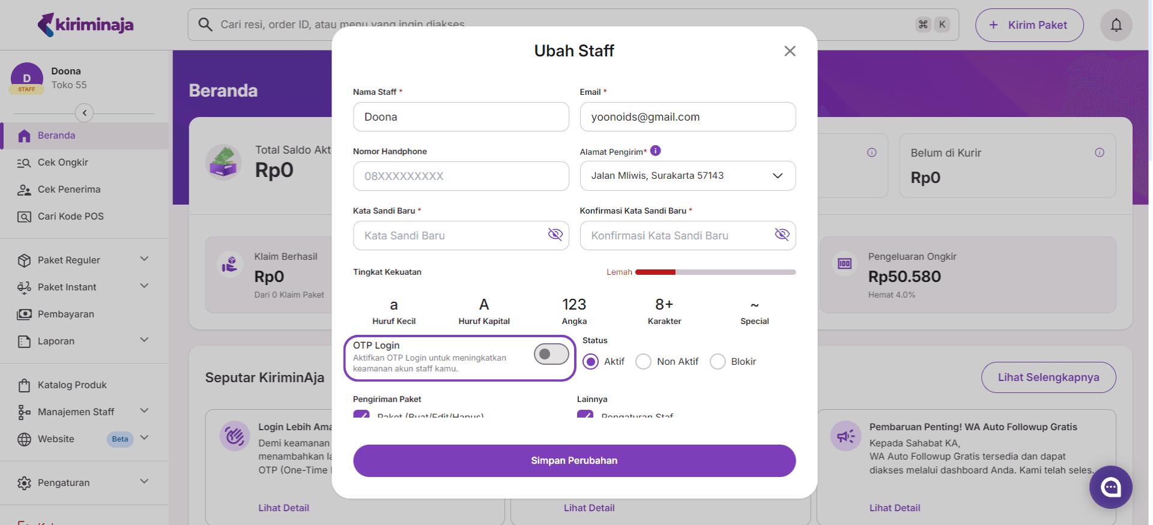
Task: Close the Ubah Staff dialog
Action: click(790, 51)
